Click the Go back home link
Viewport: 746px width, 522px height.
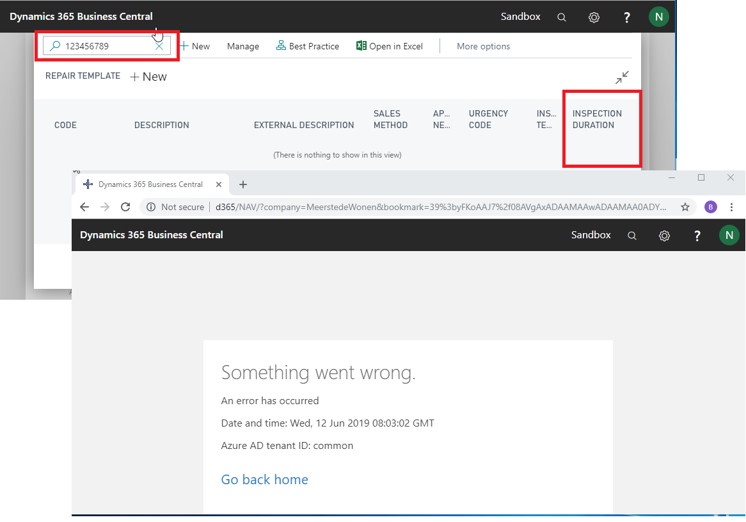coord(264,479)
